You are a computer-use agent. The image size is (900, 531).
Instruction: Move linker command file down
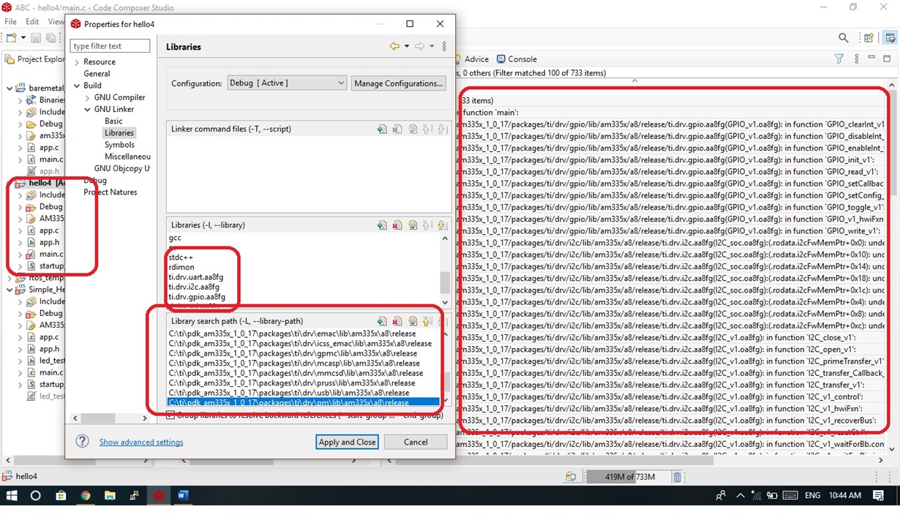coord(441,129)
